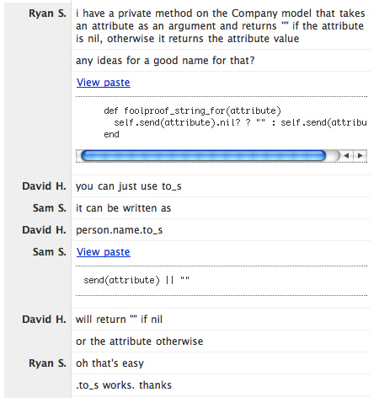Click the message 'person.name.to_s'
The image size is (379, 398).
pos(120,230)
